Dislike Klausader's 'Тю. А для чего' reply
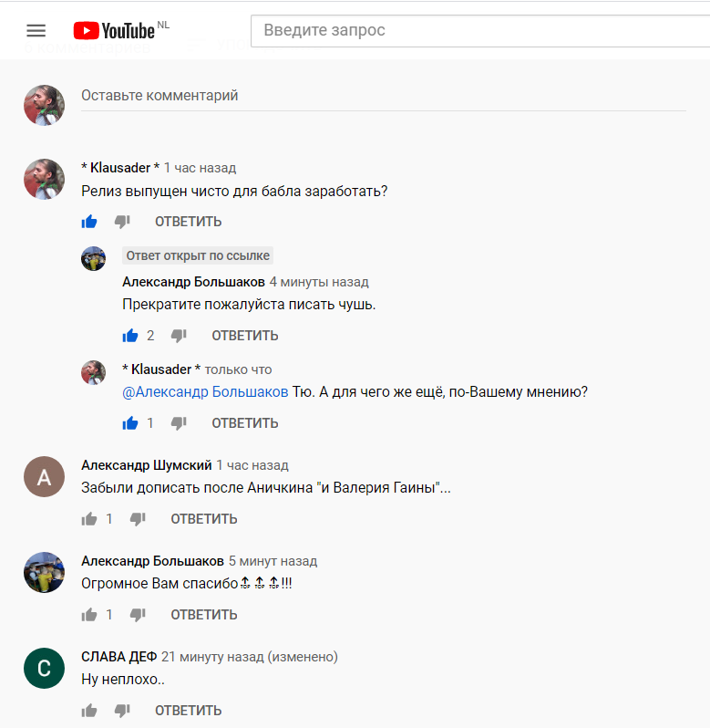 point(179,423)
